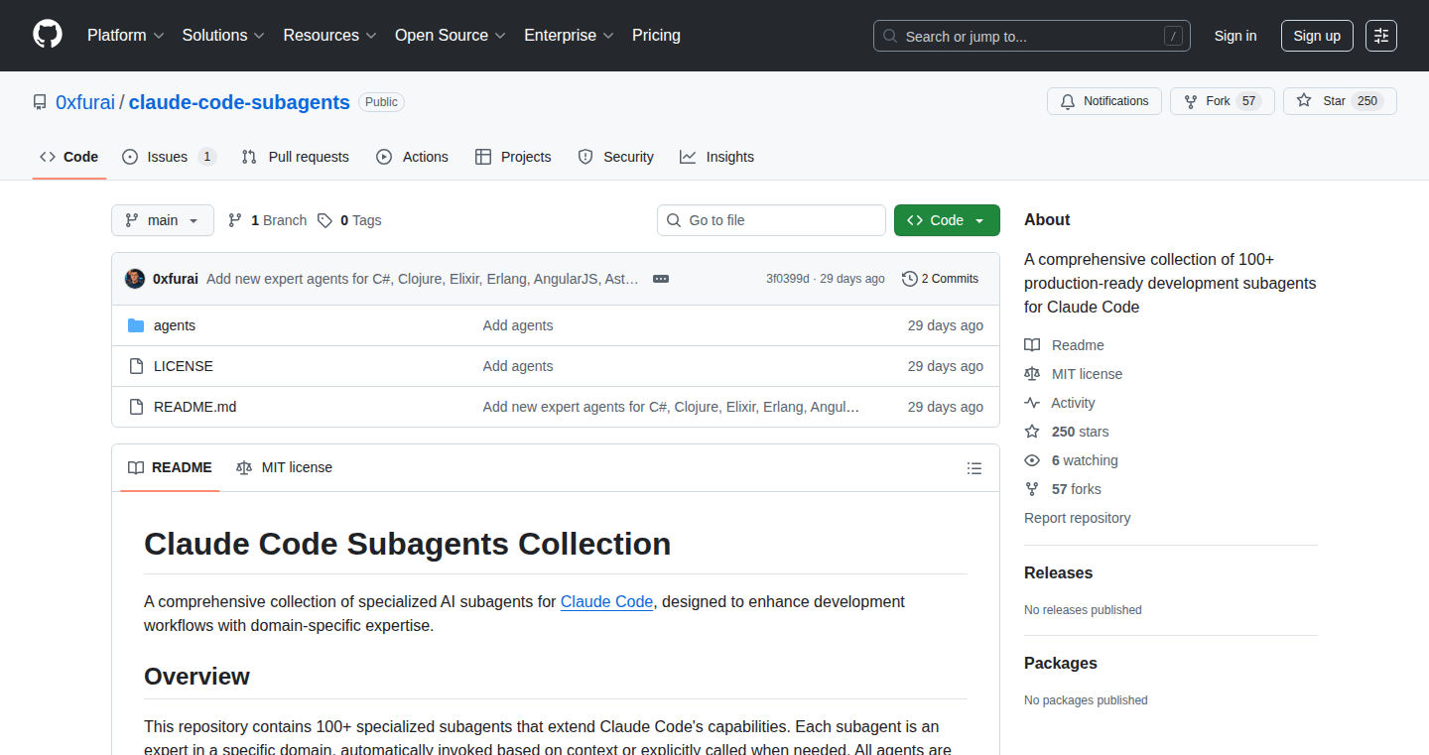
Task: Open the 2 Commits history
Action: click(x=940, y=279)
